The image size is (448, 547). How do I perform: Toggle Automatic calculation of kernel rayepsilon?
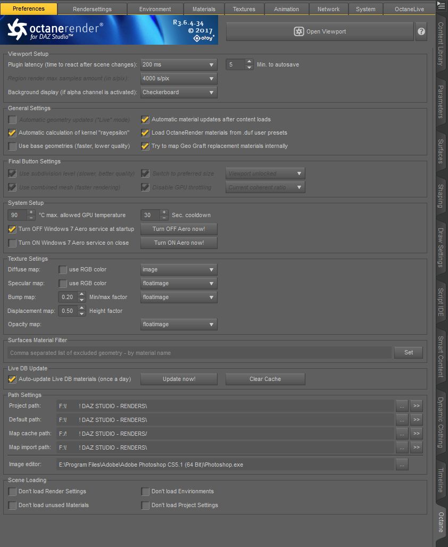pyautogui.click(x=12, y=133)
